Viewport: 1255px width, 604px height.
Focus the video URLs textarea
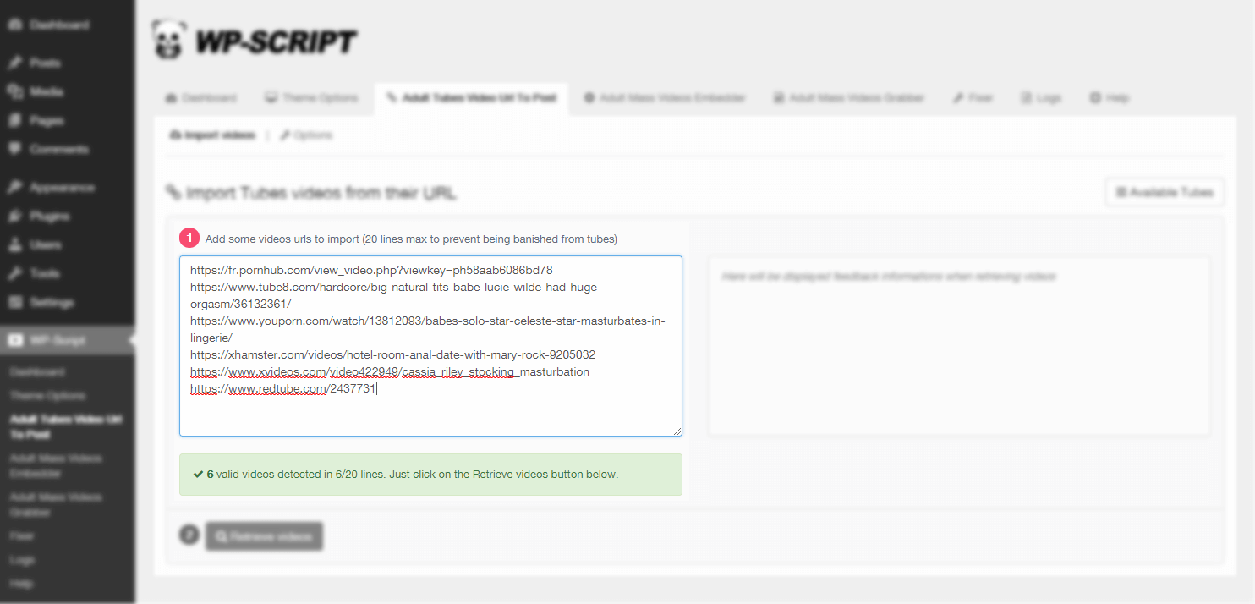click(430, 346)
